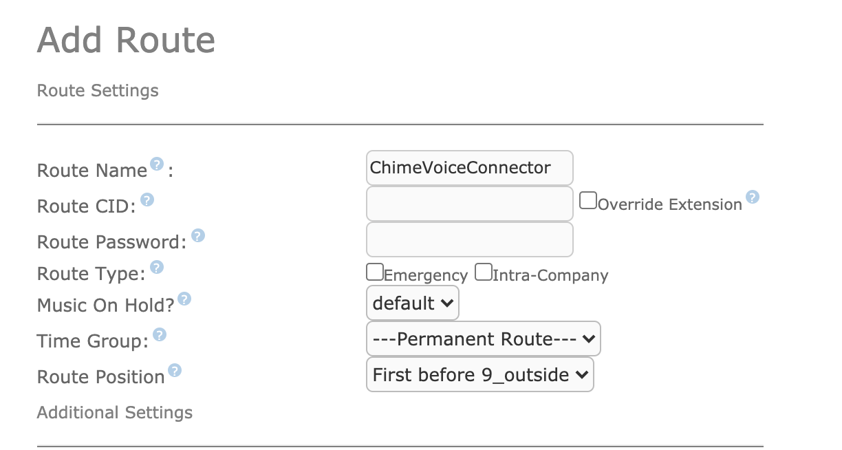Select the Additional Settings section heading
842x450 pixels.
coord(115,413)
